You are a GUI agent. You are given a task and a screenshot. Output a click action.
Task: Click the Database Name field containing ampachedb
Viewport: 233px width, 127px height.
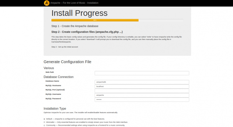click(142, 82)
